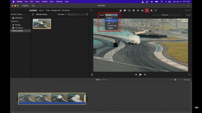Viewport: 202px width, 113px height.
Task: Choose Slow from speed menu
Action: tap(112, 21)
